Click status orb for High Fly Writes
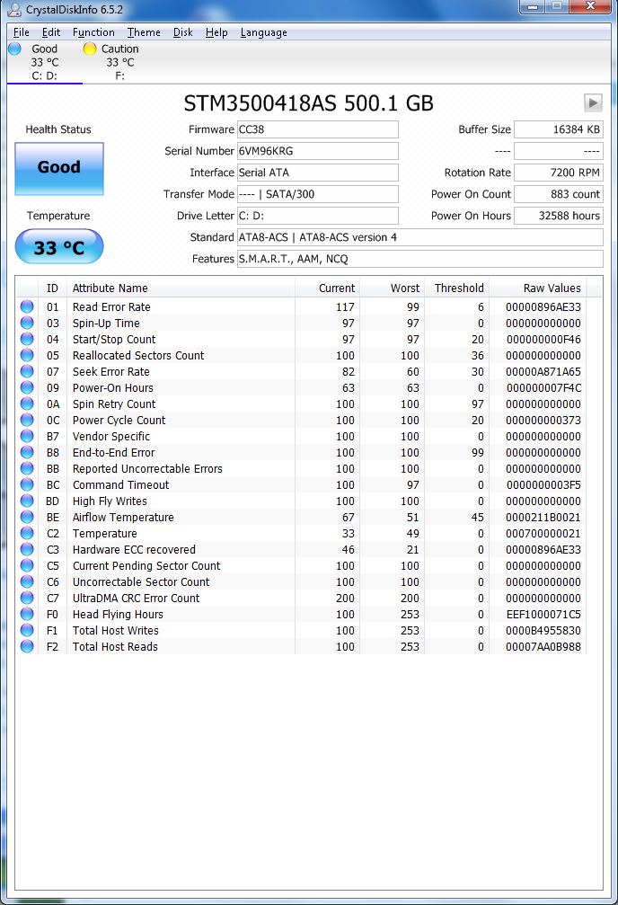618x905 pixels. coord(27,501)
